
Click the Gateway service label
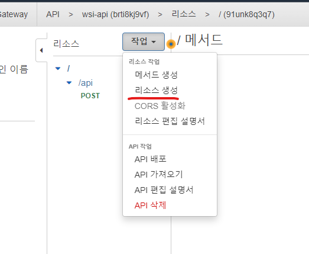pos(14,15)
